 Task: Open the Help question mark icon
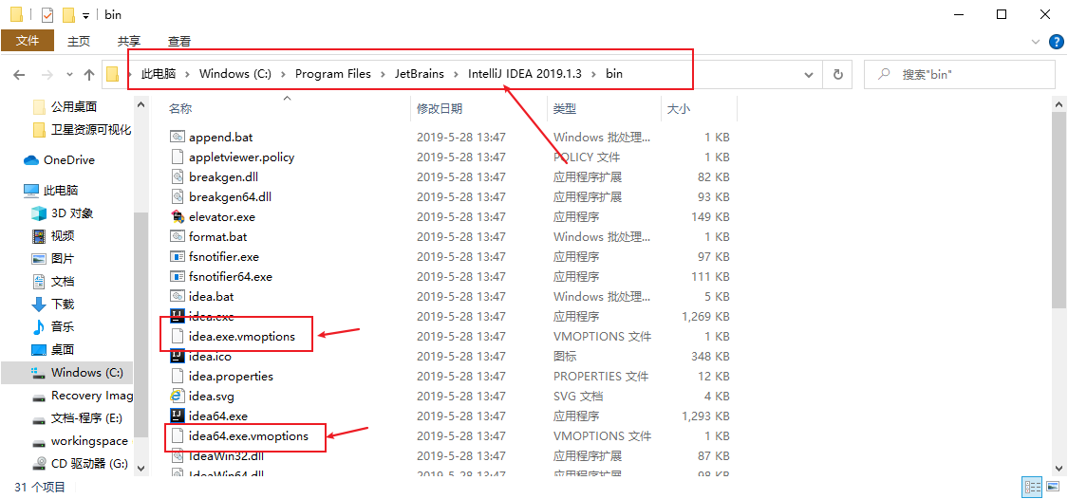(1054, 42)
